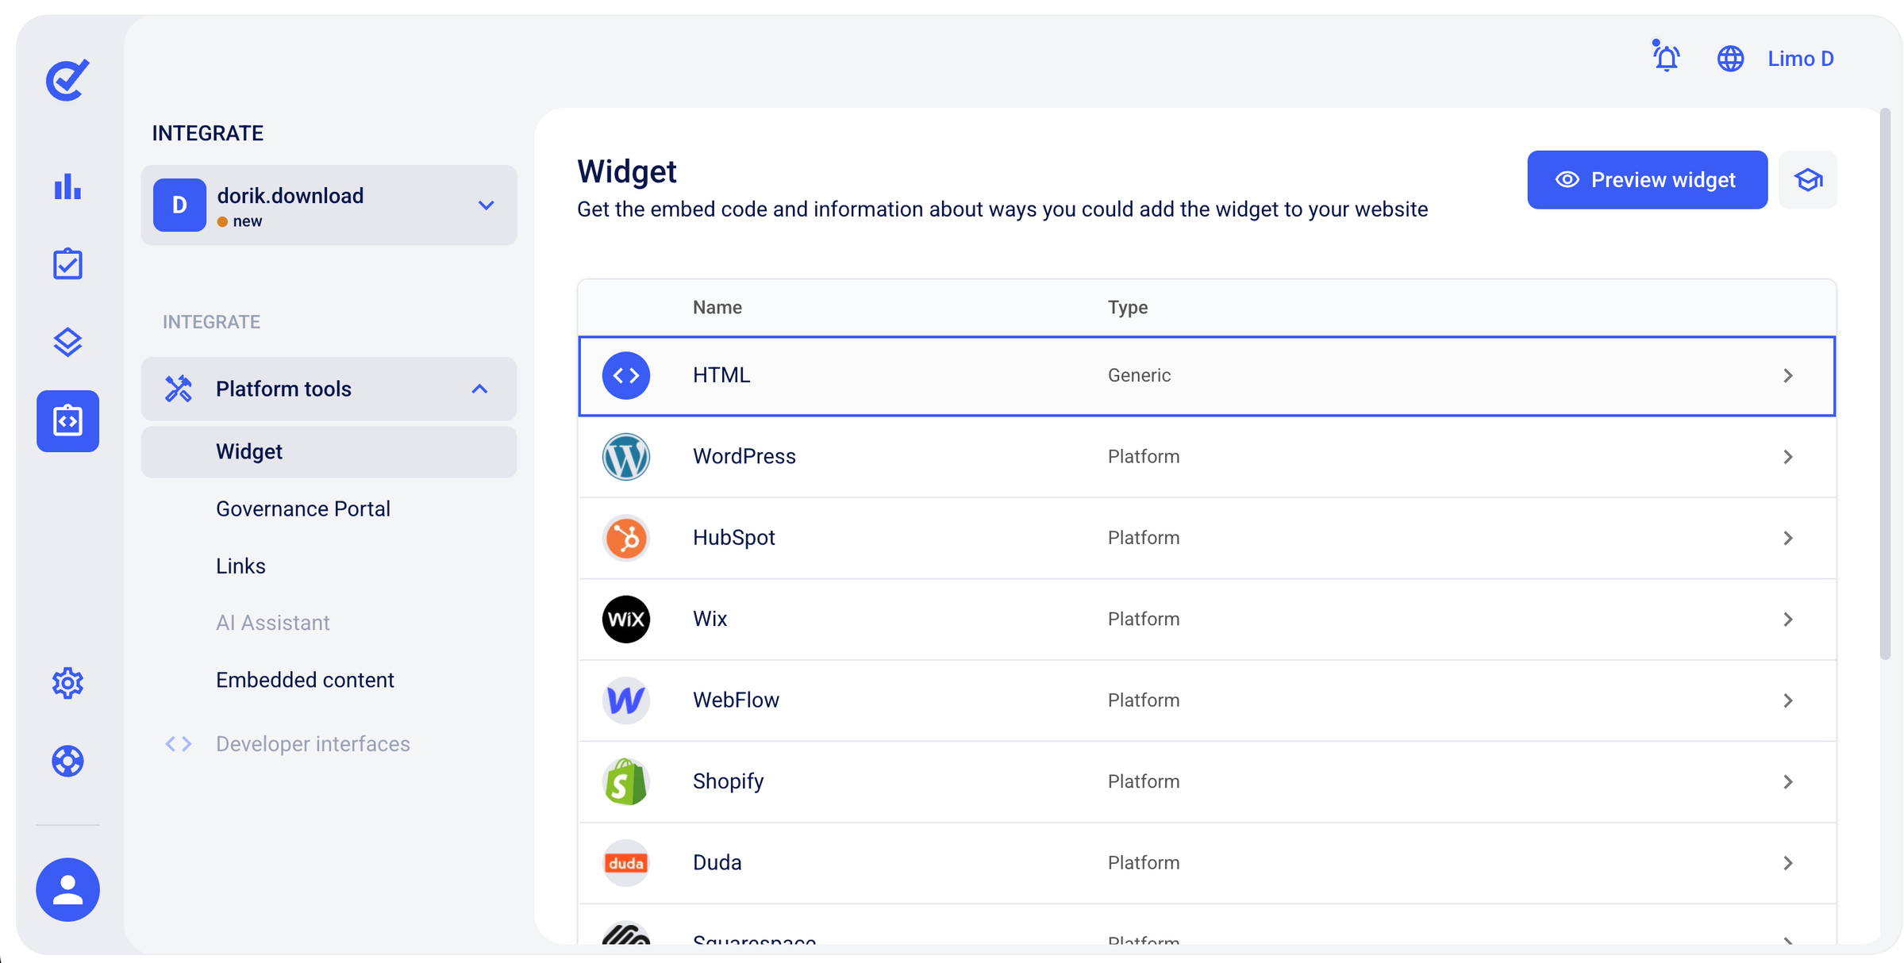Select the Integrate code clipboard icon
This screenshot has width=1904, height=963.
67,420
